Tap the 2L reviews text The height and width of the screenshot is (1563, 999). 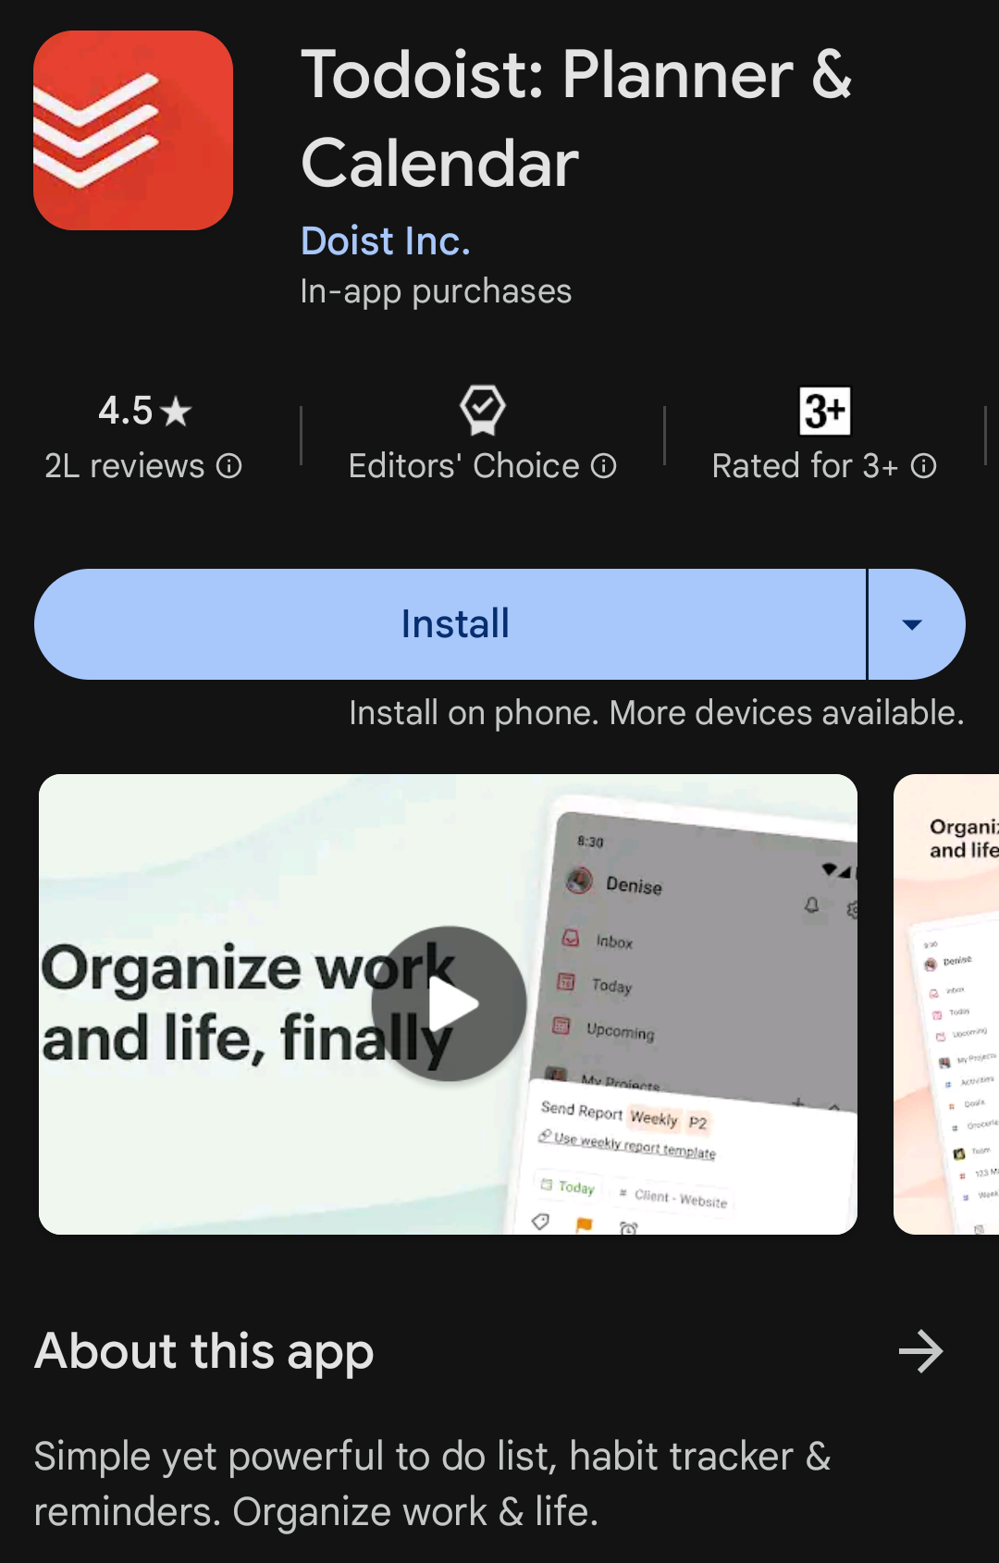[125, 466]
